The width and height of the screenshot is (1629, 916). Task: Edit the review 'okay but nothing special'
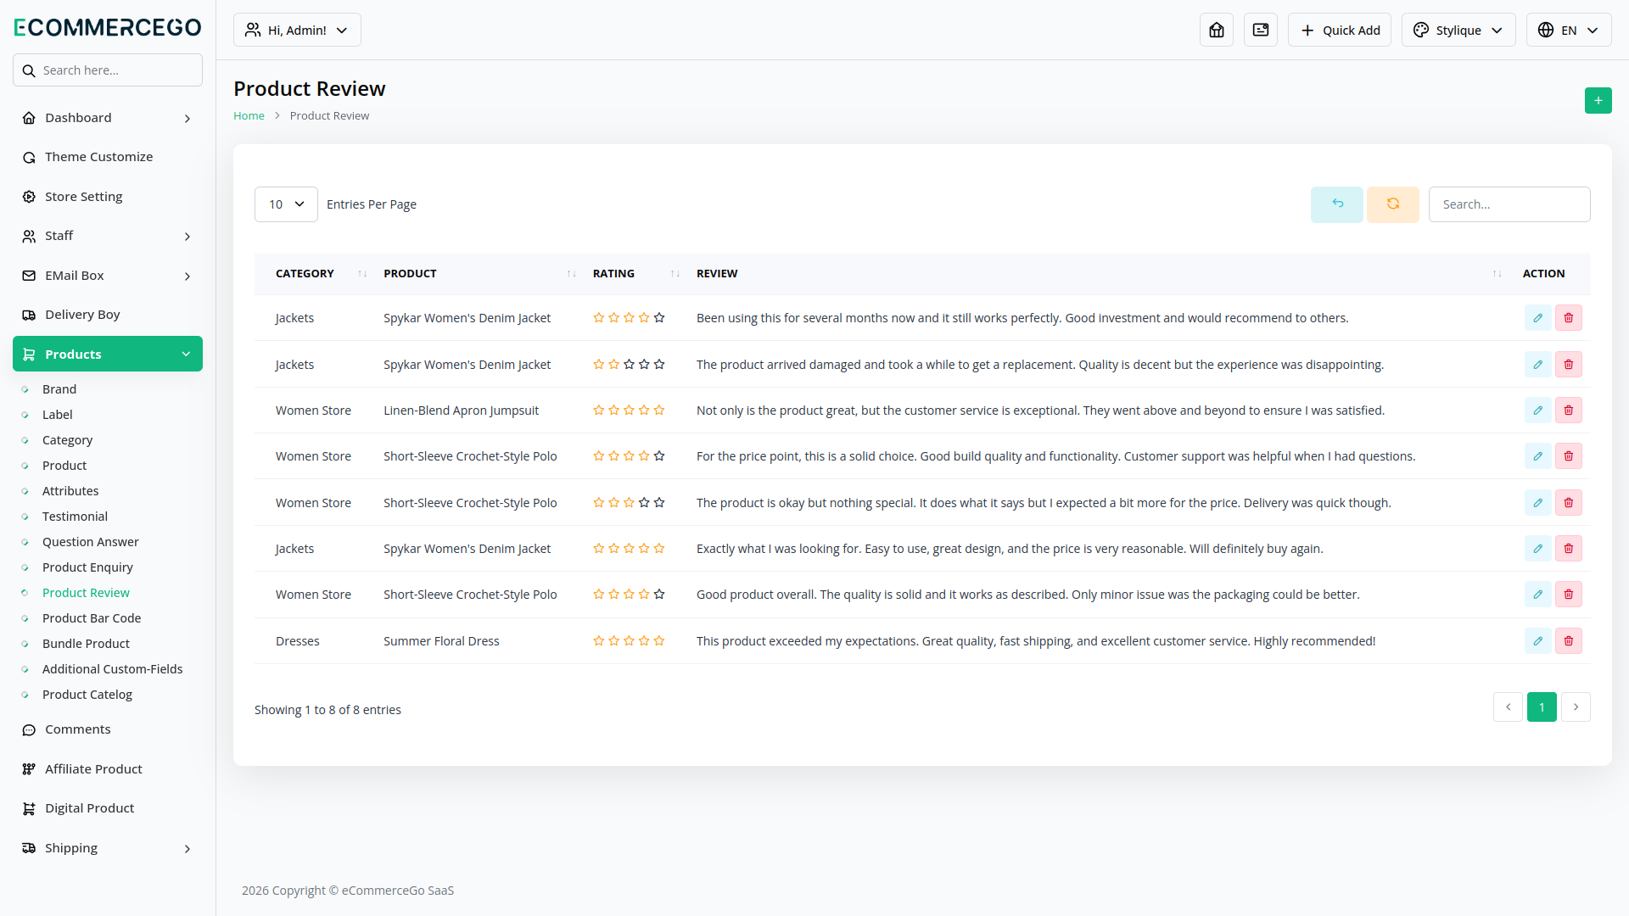point(1538,503)
